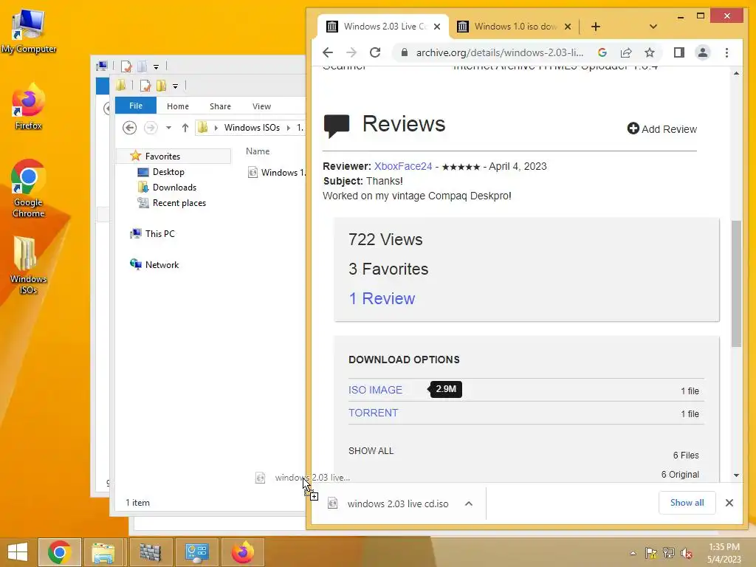This screenshot has height=567, width=756.
Task: Click the 1 Review link
Action: 382,298
